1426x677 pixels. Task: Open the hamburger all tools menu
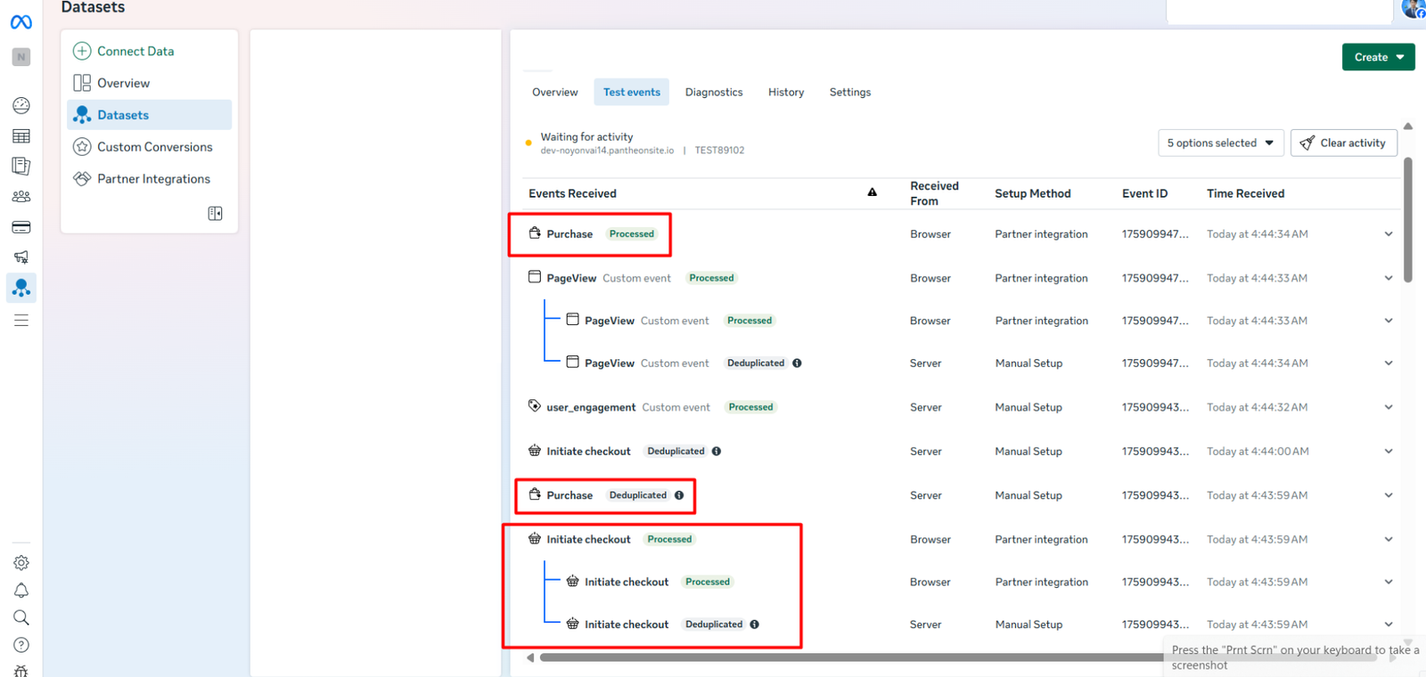[21, 321]
